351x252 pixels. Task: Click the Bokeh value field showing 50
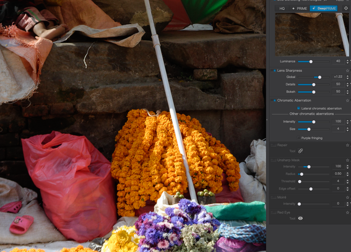coord(338,92)
